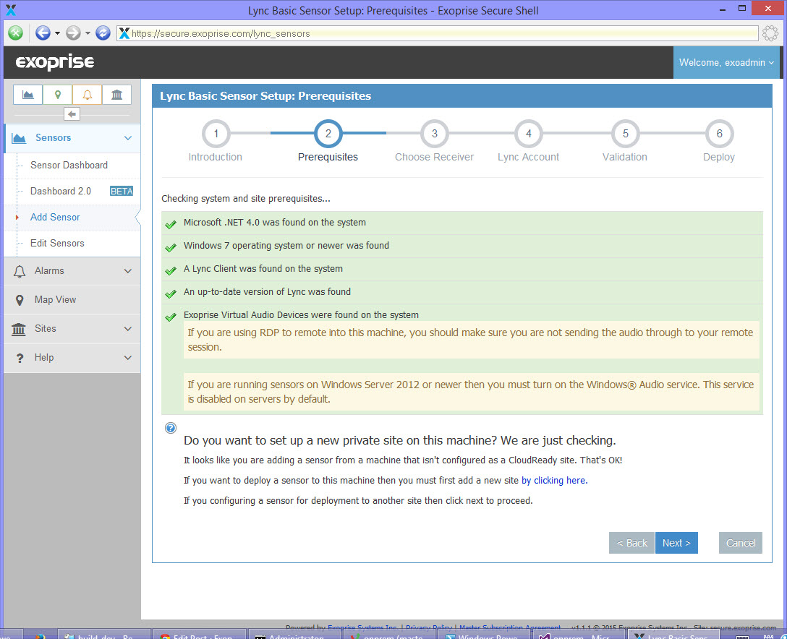The height and width of the screenshot is (639, 787).
Task: Open Dashboard 2.0 in sidebar
Action: [61, 191]
